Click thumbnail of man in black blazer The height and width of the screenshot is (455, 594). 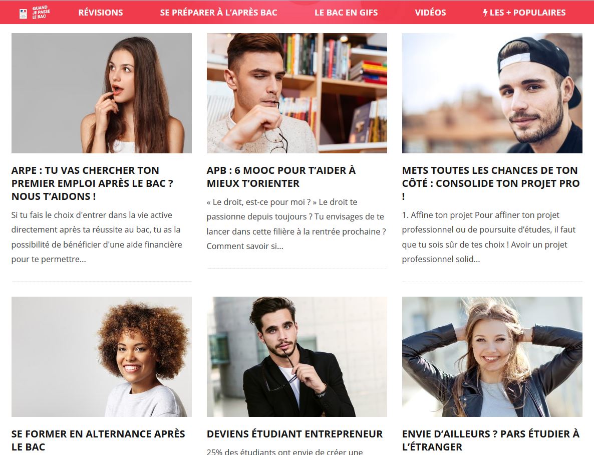click(x=297, y=357)
